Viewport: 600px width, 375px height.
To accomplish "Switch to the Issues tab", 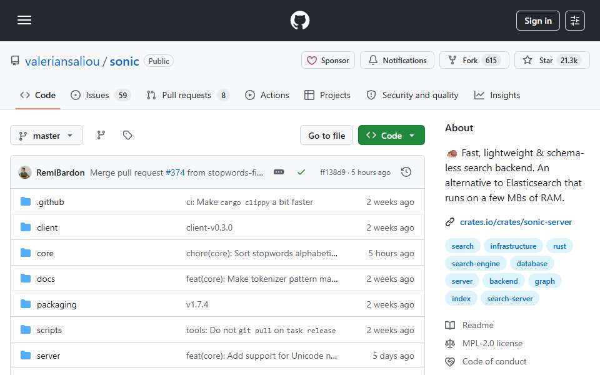I will click(101, 95).
